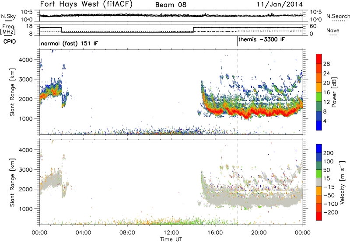Screen dimensions: 350x242
Task: Click the '20:00' time axis tick label
Action: click(259, 233)
